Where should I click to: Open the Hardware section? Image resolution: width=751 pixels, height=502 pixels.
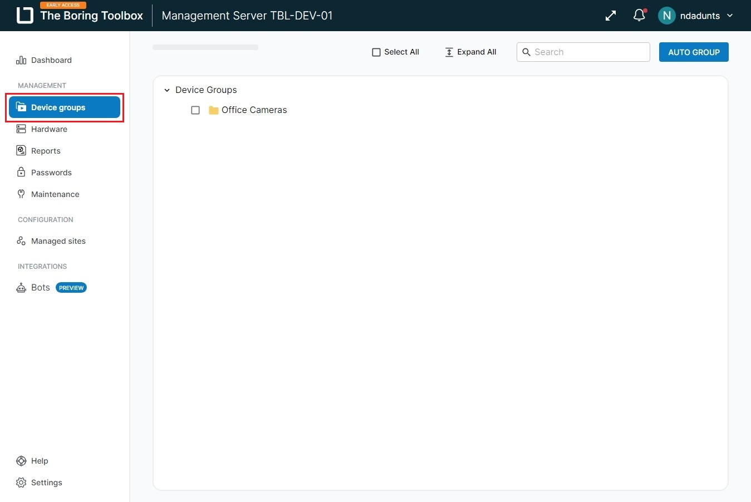click(49, 129)
